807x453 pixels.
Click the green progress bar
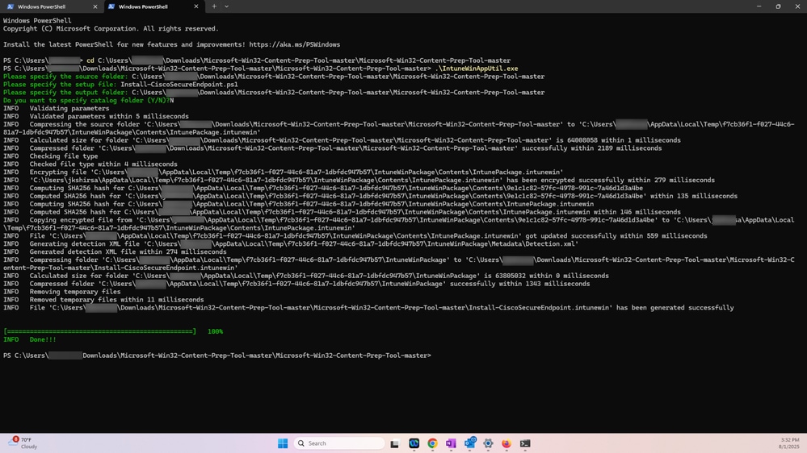[x=100, y=331]
